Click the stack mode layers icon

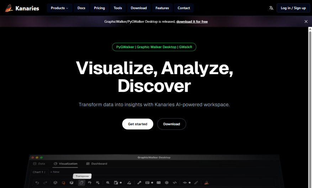click(72, 183)
